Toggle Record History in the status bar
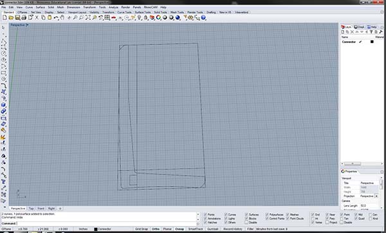The height and width of the screenshot is (233, 386). click(233, 229)
